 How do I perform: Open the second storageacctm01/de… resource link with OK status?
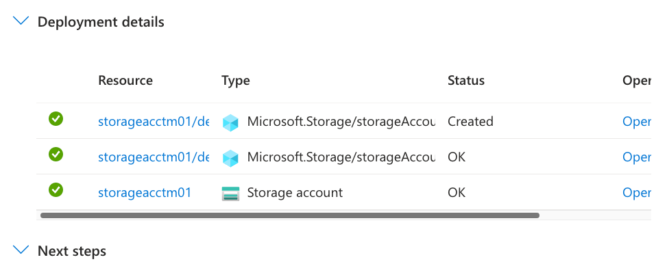tap(154, 157)
